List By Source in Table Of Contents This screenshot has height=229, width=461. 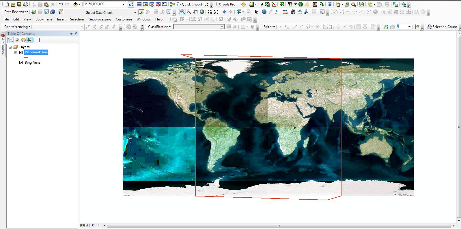tap(17, 40)
